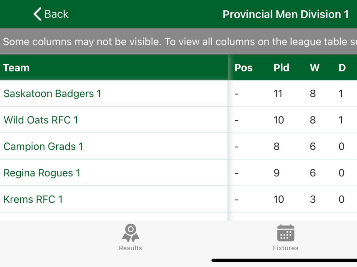View Regina Rogues 1 team details

click(x=42, y=173)
